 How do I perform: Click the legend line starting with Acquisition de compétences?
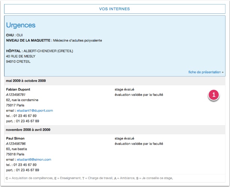coord(90,178)
